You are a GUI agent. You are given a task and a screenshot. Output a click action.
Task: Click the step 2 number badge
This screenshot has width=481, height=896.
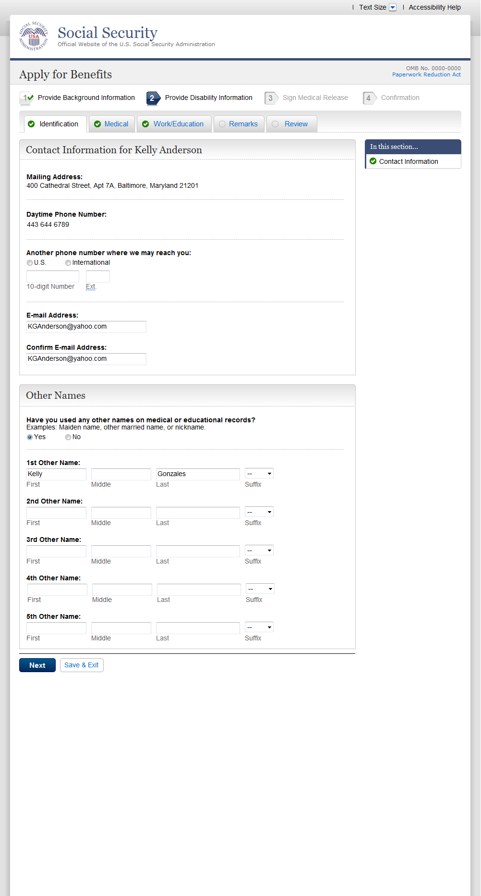tap(152, 98)
